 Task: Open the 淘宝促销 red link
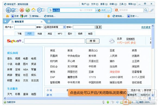(x=115, y=72)
